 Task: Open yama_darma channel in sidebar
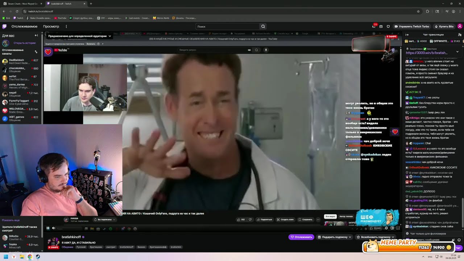pos(21,86)
